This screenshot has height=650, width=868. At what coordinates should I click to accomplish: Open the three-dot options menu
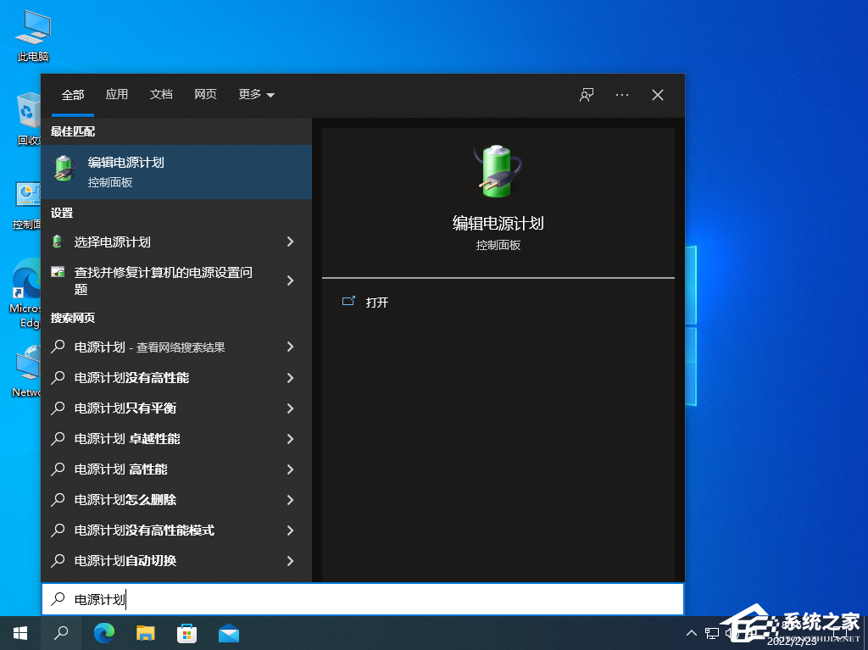point(621,95)
